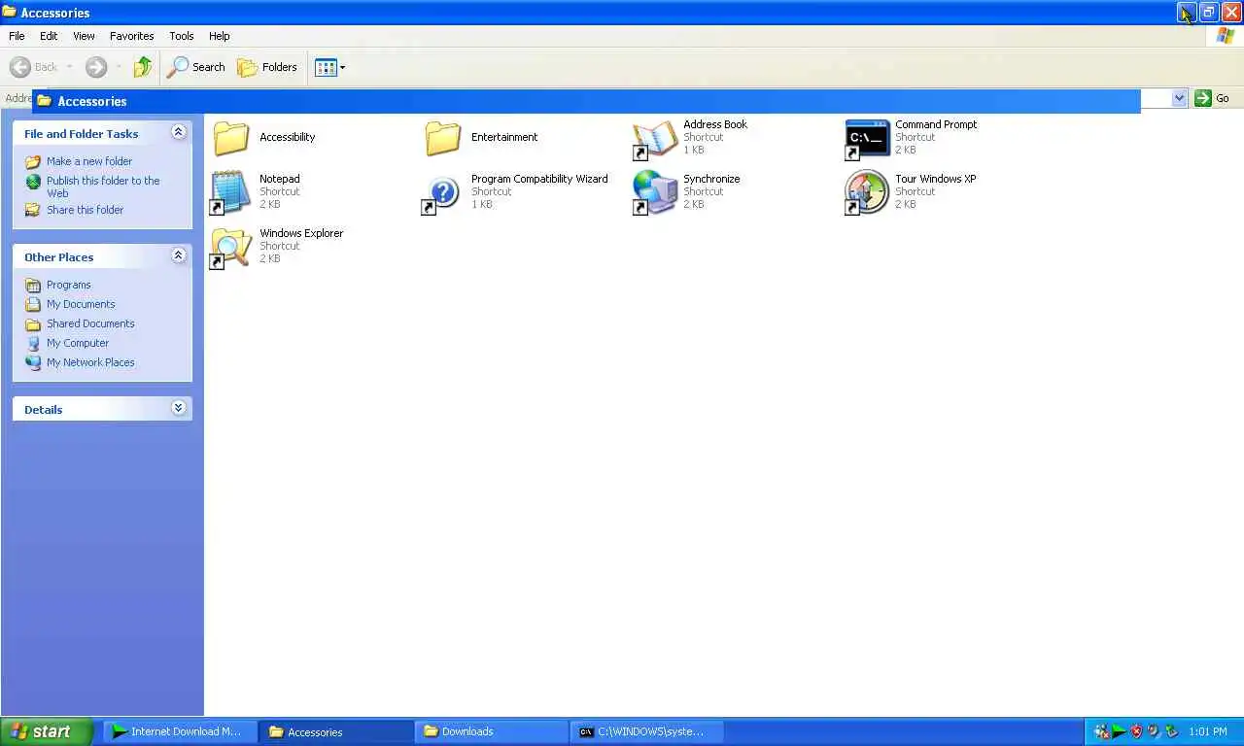
Task: Select the Command Prompt shortcut
Action: tap(911, 138)
